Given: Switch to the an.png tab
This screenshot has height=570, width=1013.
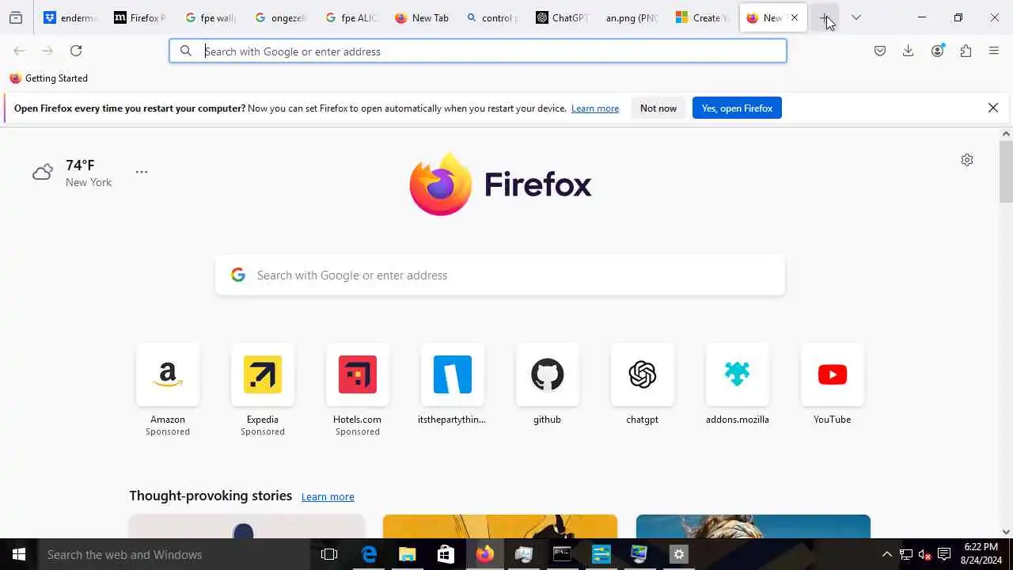Looking at the screenshot, I should pyautogui.click(x=632, y=17).
